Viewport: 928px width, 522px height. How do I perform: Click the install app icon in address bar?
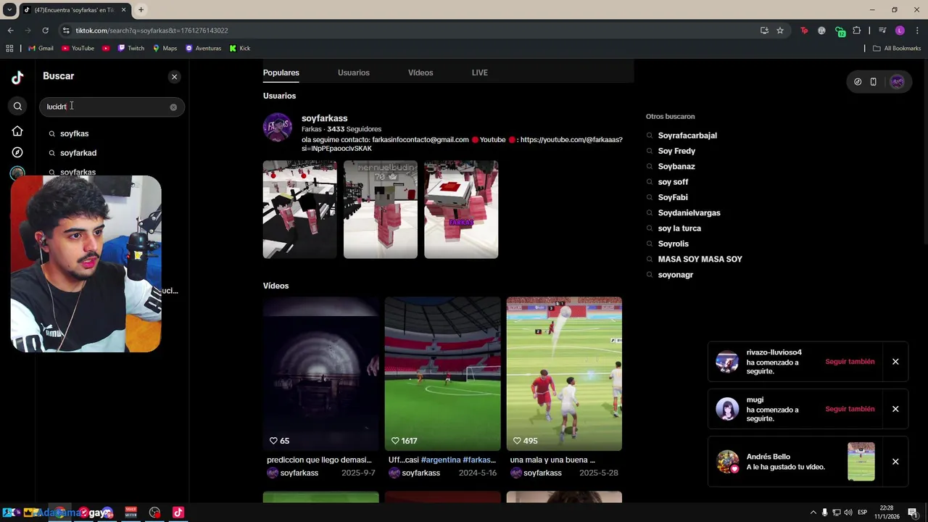[764, 30]
